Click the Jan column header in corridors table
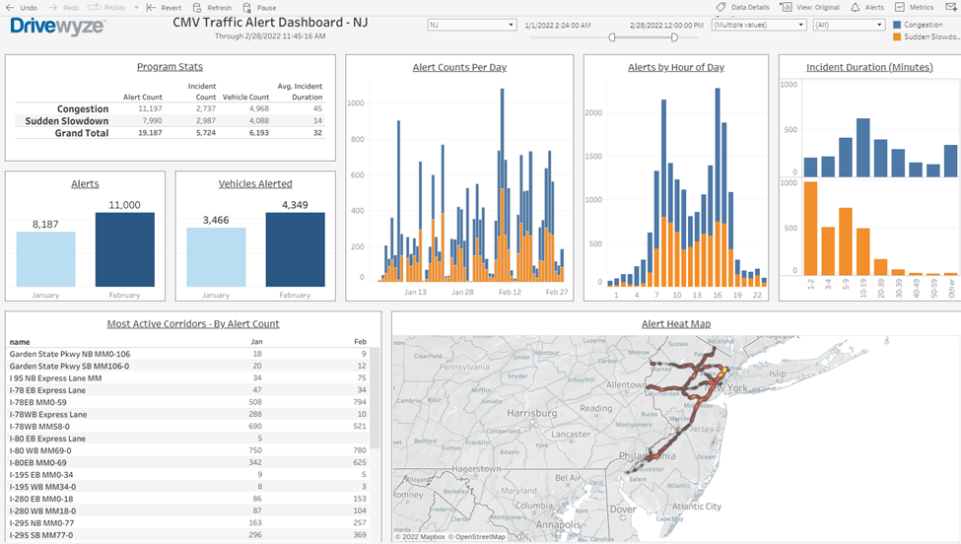This screenshot has height=544, width=961. [x=256, y=342]
